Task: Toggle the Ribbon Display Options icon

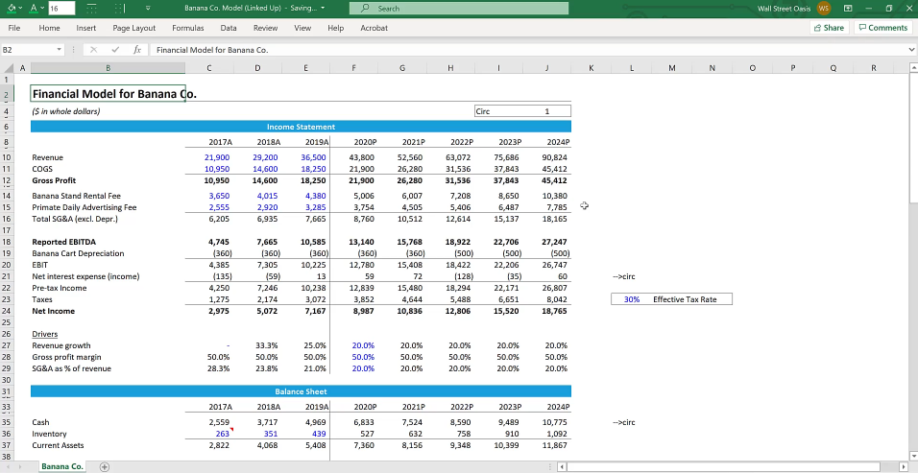Action: click(849, 8)
